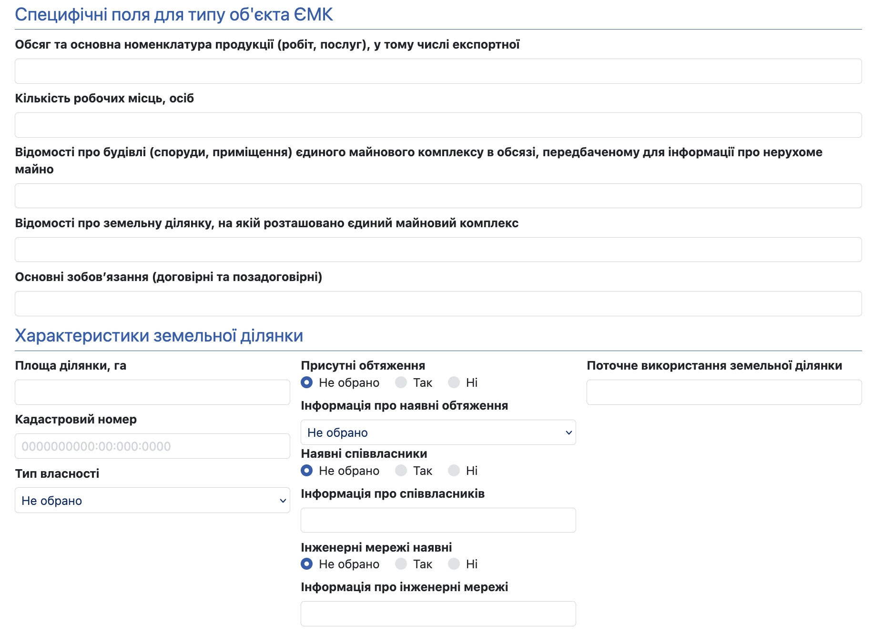Image resolution: width=873 pixels, height=644 pixels.
Task: Focus the Інформація про співвласників field
Action: click(438, 520)
